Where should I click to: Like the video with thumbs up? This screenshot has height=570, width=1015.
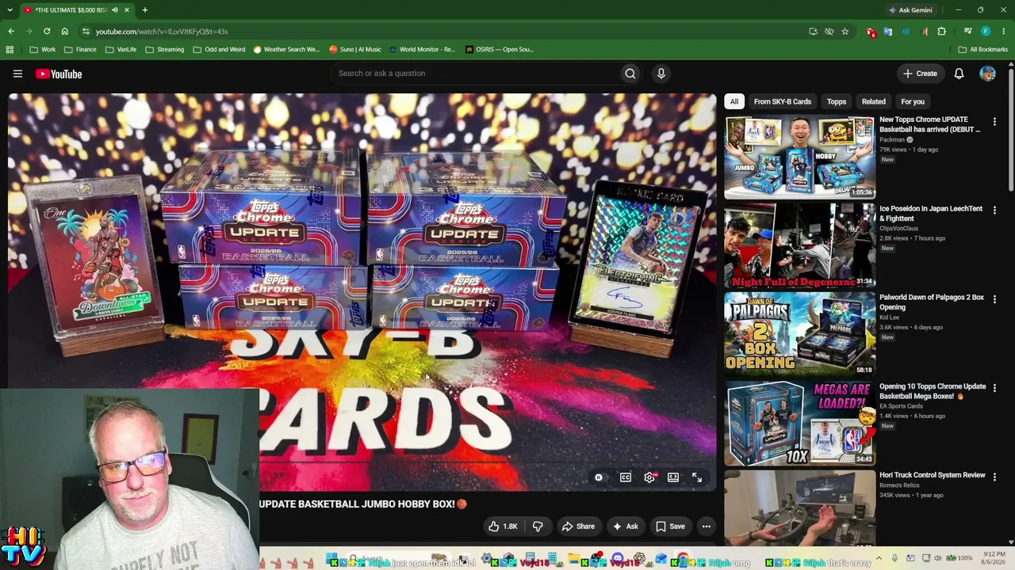[503, 526]
